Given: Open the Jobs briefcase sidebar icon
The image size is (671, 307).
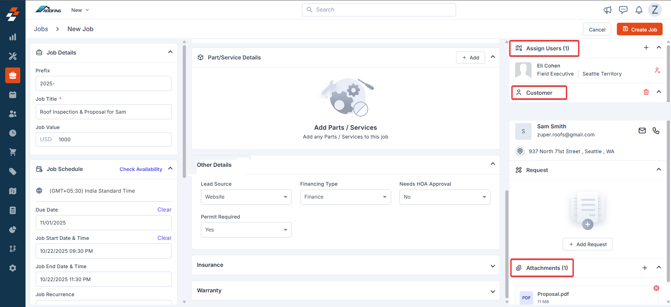Looking at the screenshot, I should tap(13, 75).
